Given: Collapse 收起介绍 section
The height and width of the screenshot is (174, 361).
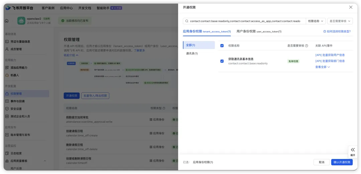Looking at the screenshot, I should click(71, 55).
